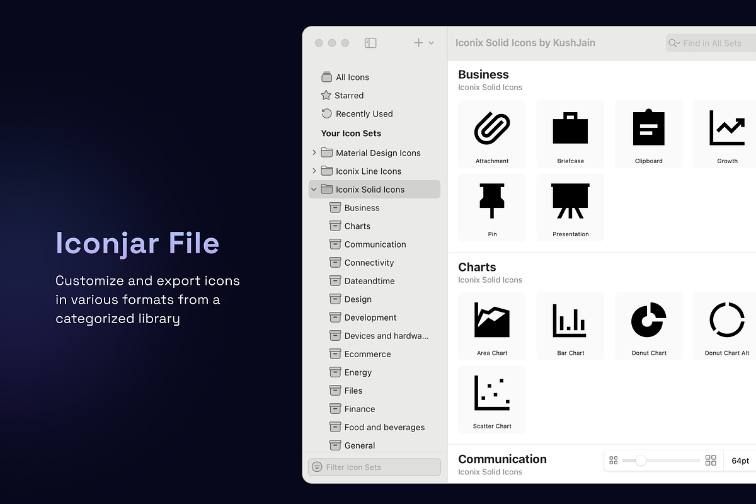Expand Material Design Icons folder
This screenshot has width=756, height=504.
(314, 152)
